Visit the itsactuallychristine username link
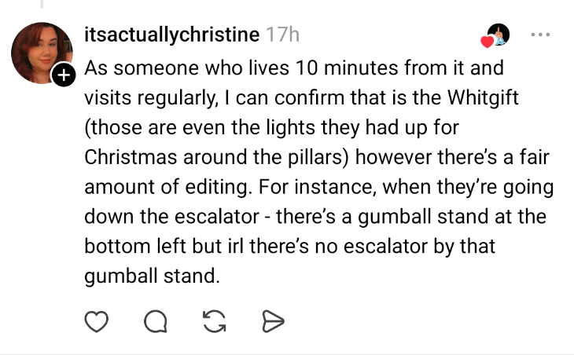 171,35
